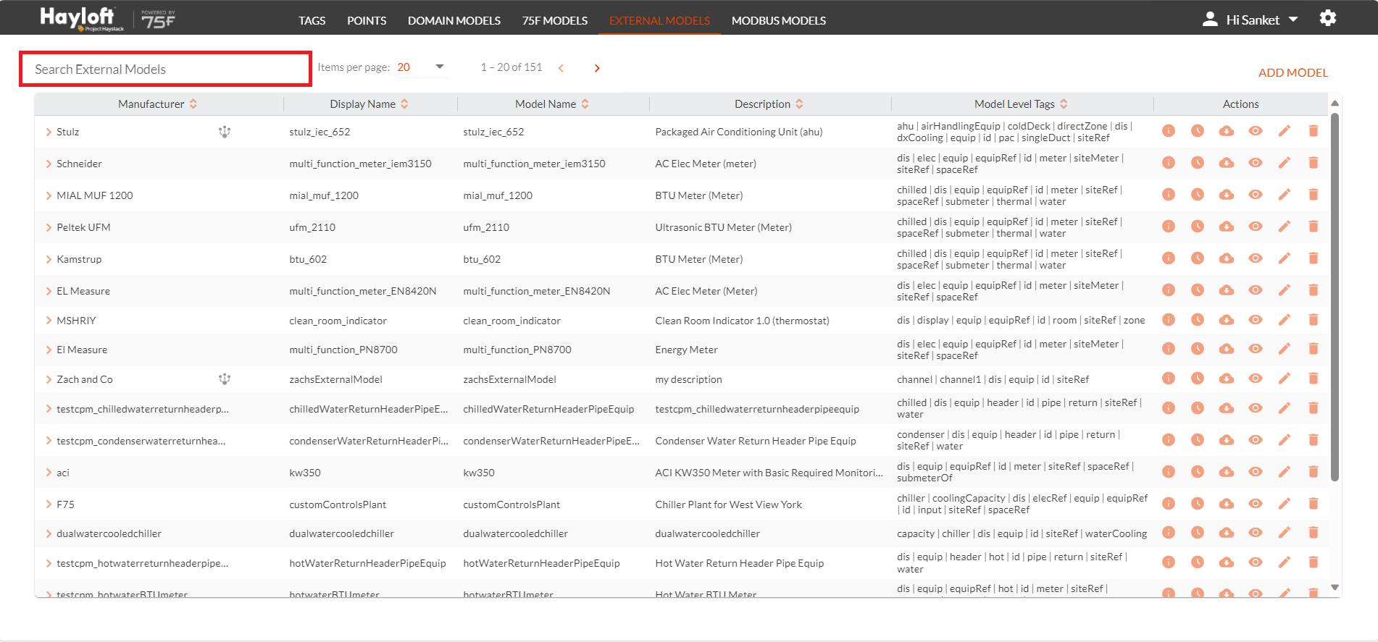Toggle view eye icon for Zach and Co

pyautogui.click(x=1255, y=379)
